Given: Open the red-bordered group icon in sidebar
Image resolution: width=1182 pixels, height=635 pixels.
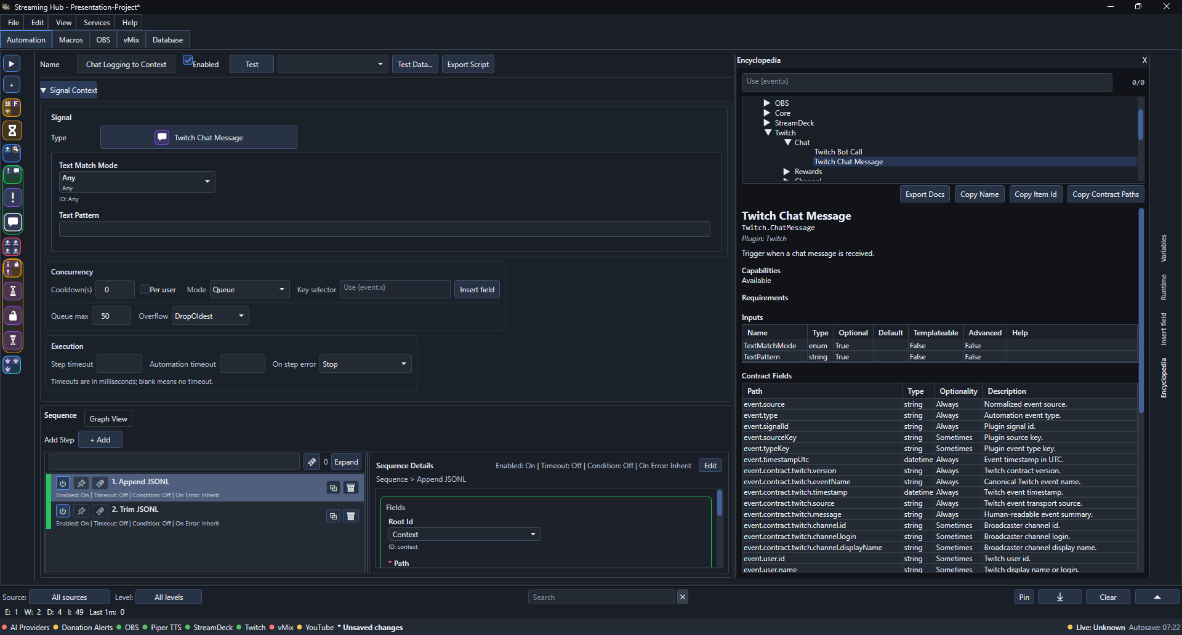Looking at the screenshot, I should point(12,247).
